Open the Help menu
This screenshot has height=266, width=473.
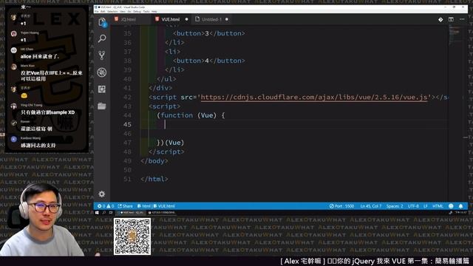154,12
